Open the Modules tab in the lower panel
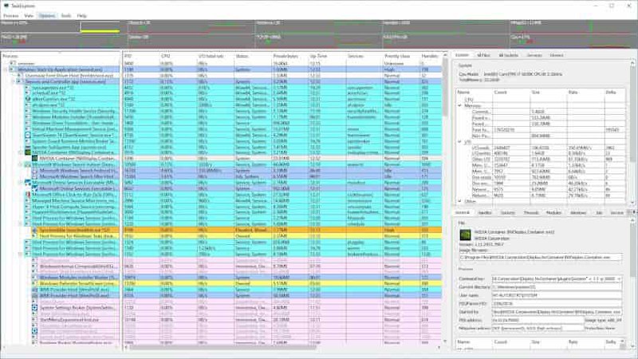638x359 pixels. click(553, 213)
